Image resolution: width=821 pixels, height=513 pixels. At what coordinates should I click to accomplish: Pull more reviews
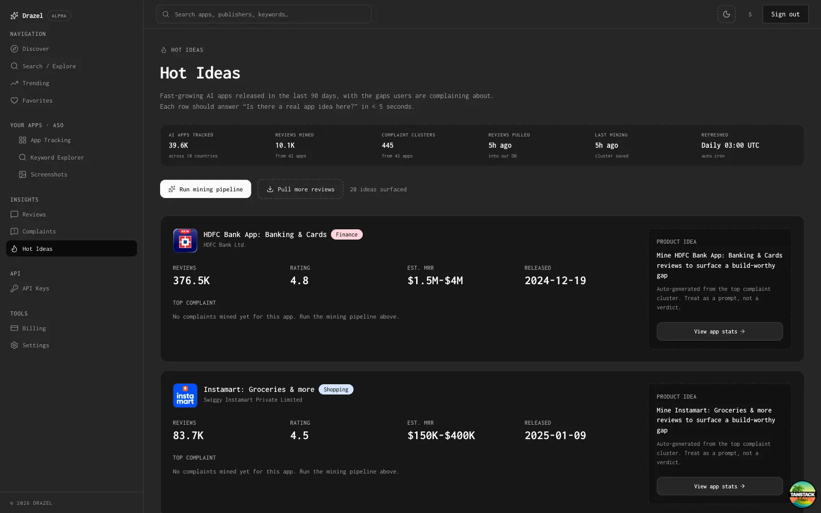[x=300, y=189]
